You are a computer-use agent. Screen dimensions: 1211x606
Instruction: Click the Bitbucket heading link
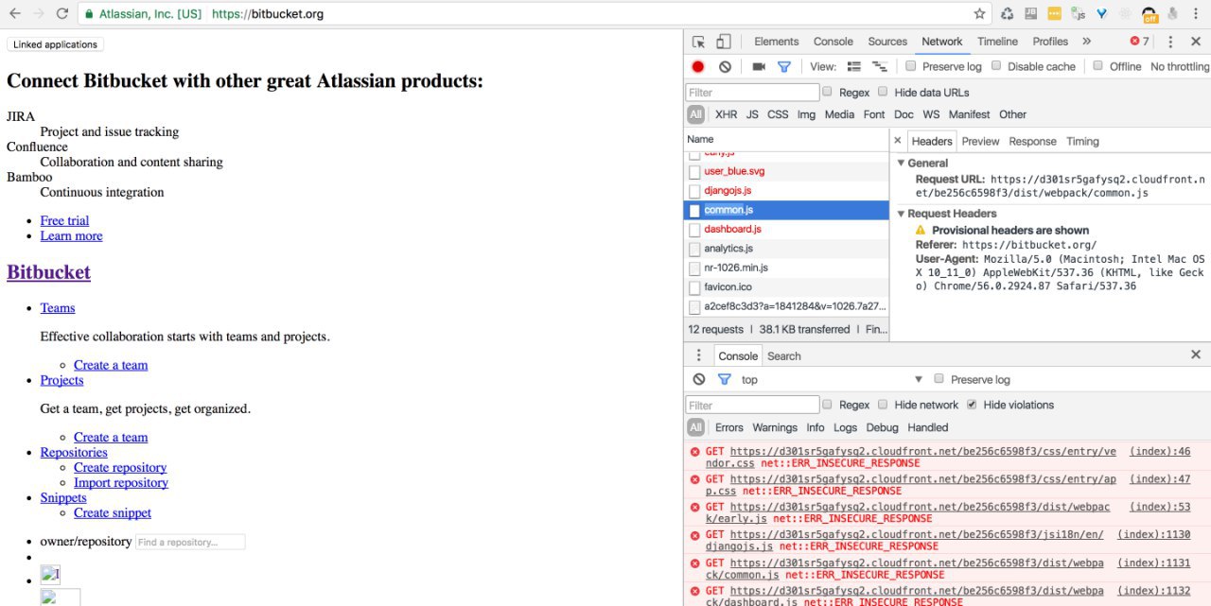pyautogui.click(x=48, y=272)
